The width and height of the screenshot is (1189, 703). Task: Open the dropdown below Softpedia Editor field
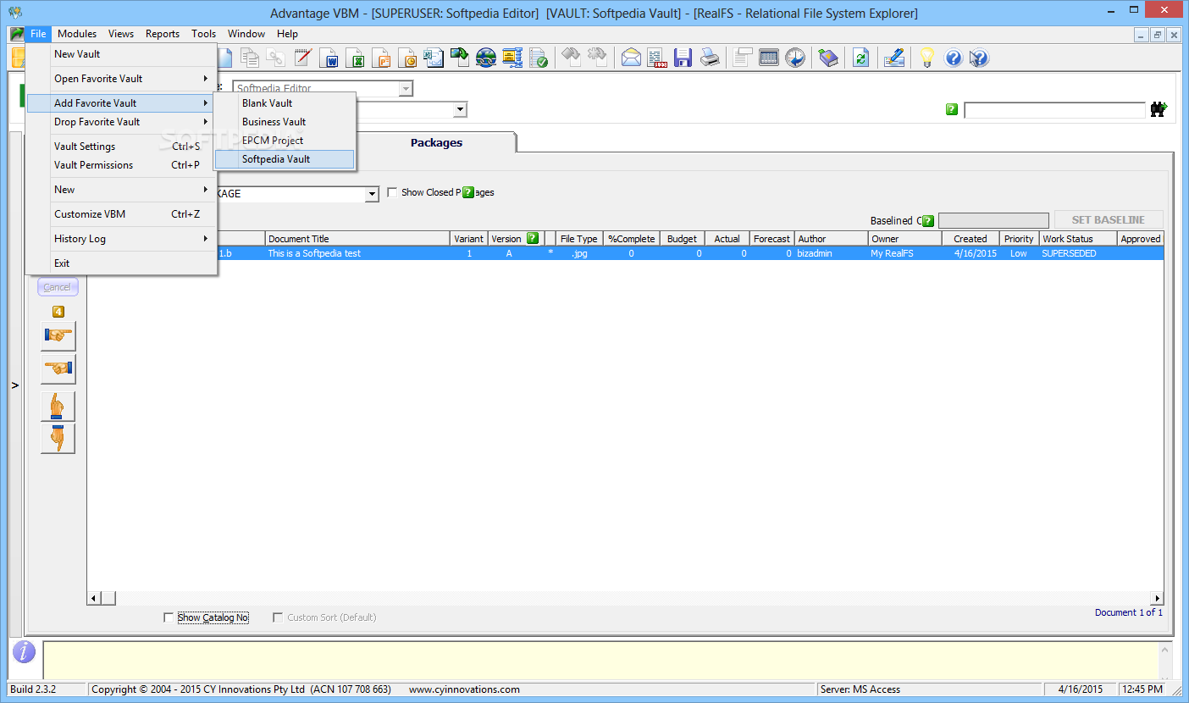[460, 109]
